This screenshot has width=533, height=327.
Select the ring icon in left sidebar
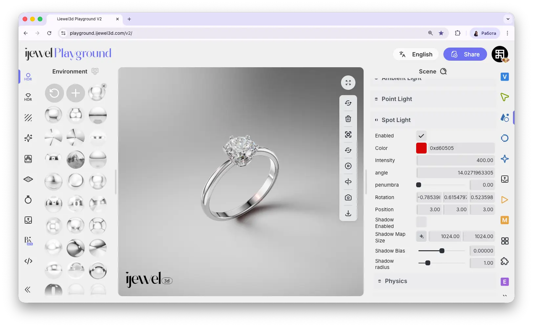pos(28,199)
